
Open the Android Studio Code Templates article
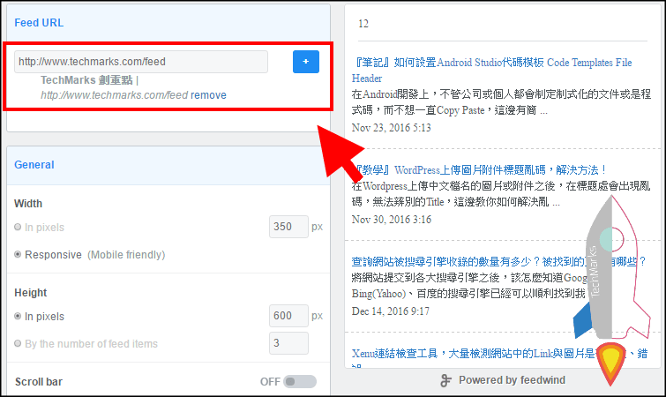point(491,70)
